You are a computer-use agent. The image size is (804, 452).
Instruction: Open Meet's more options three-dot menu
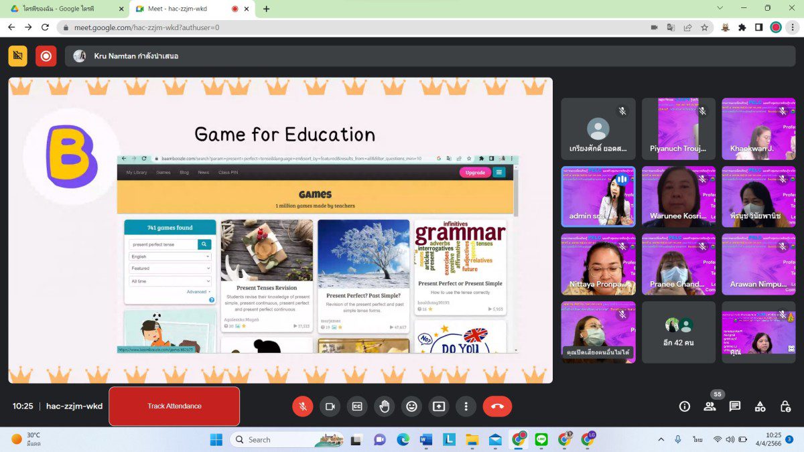(466, 406)
